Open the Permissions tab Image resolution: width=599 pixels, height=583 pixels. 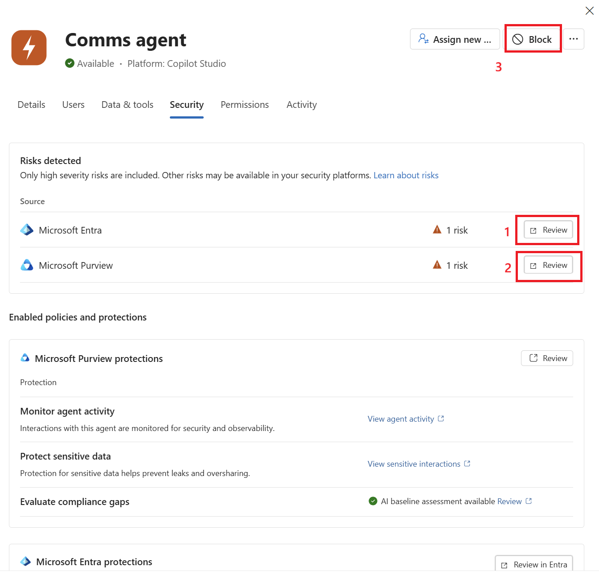coord(245,105)
